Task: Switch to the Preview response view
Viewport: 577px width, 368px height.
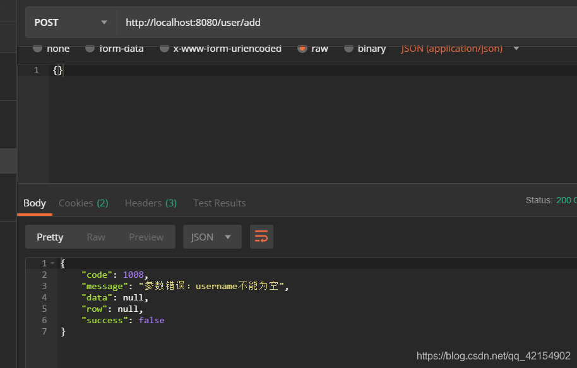Action: click(x=146, y=236)
